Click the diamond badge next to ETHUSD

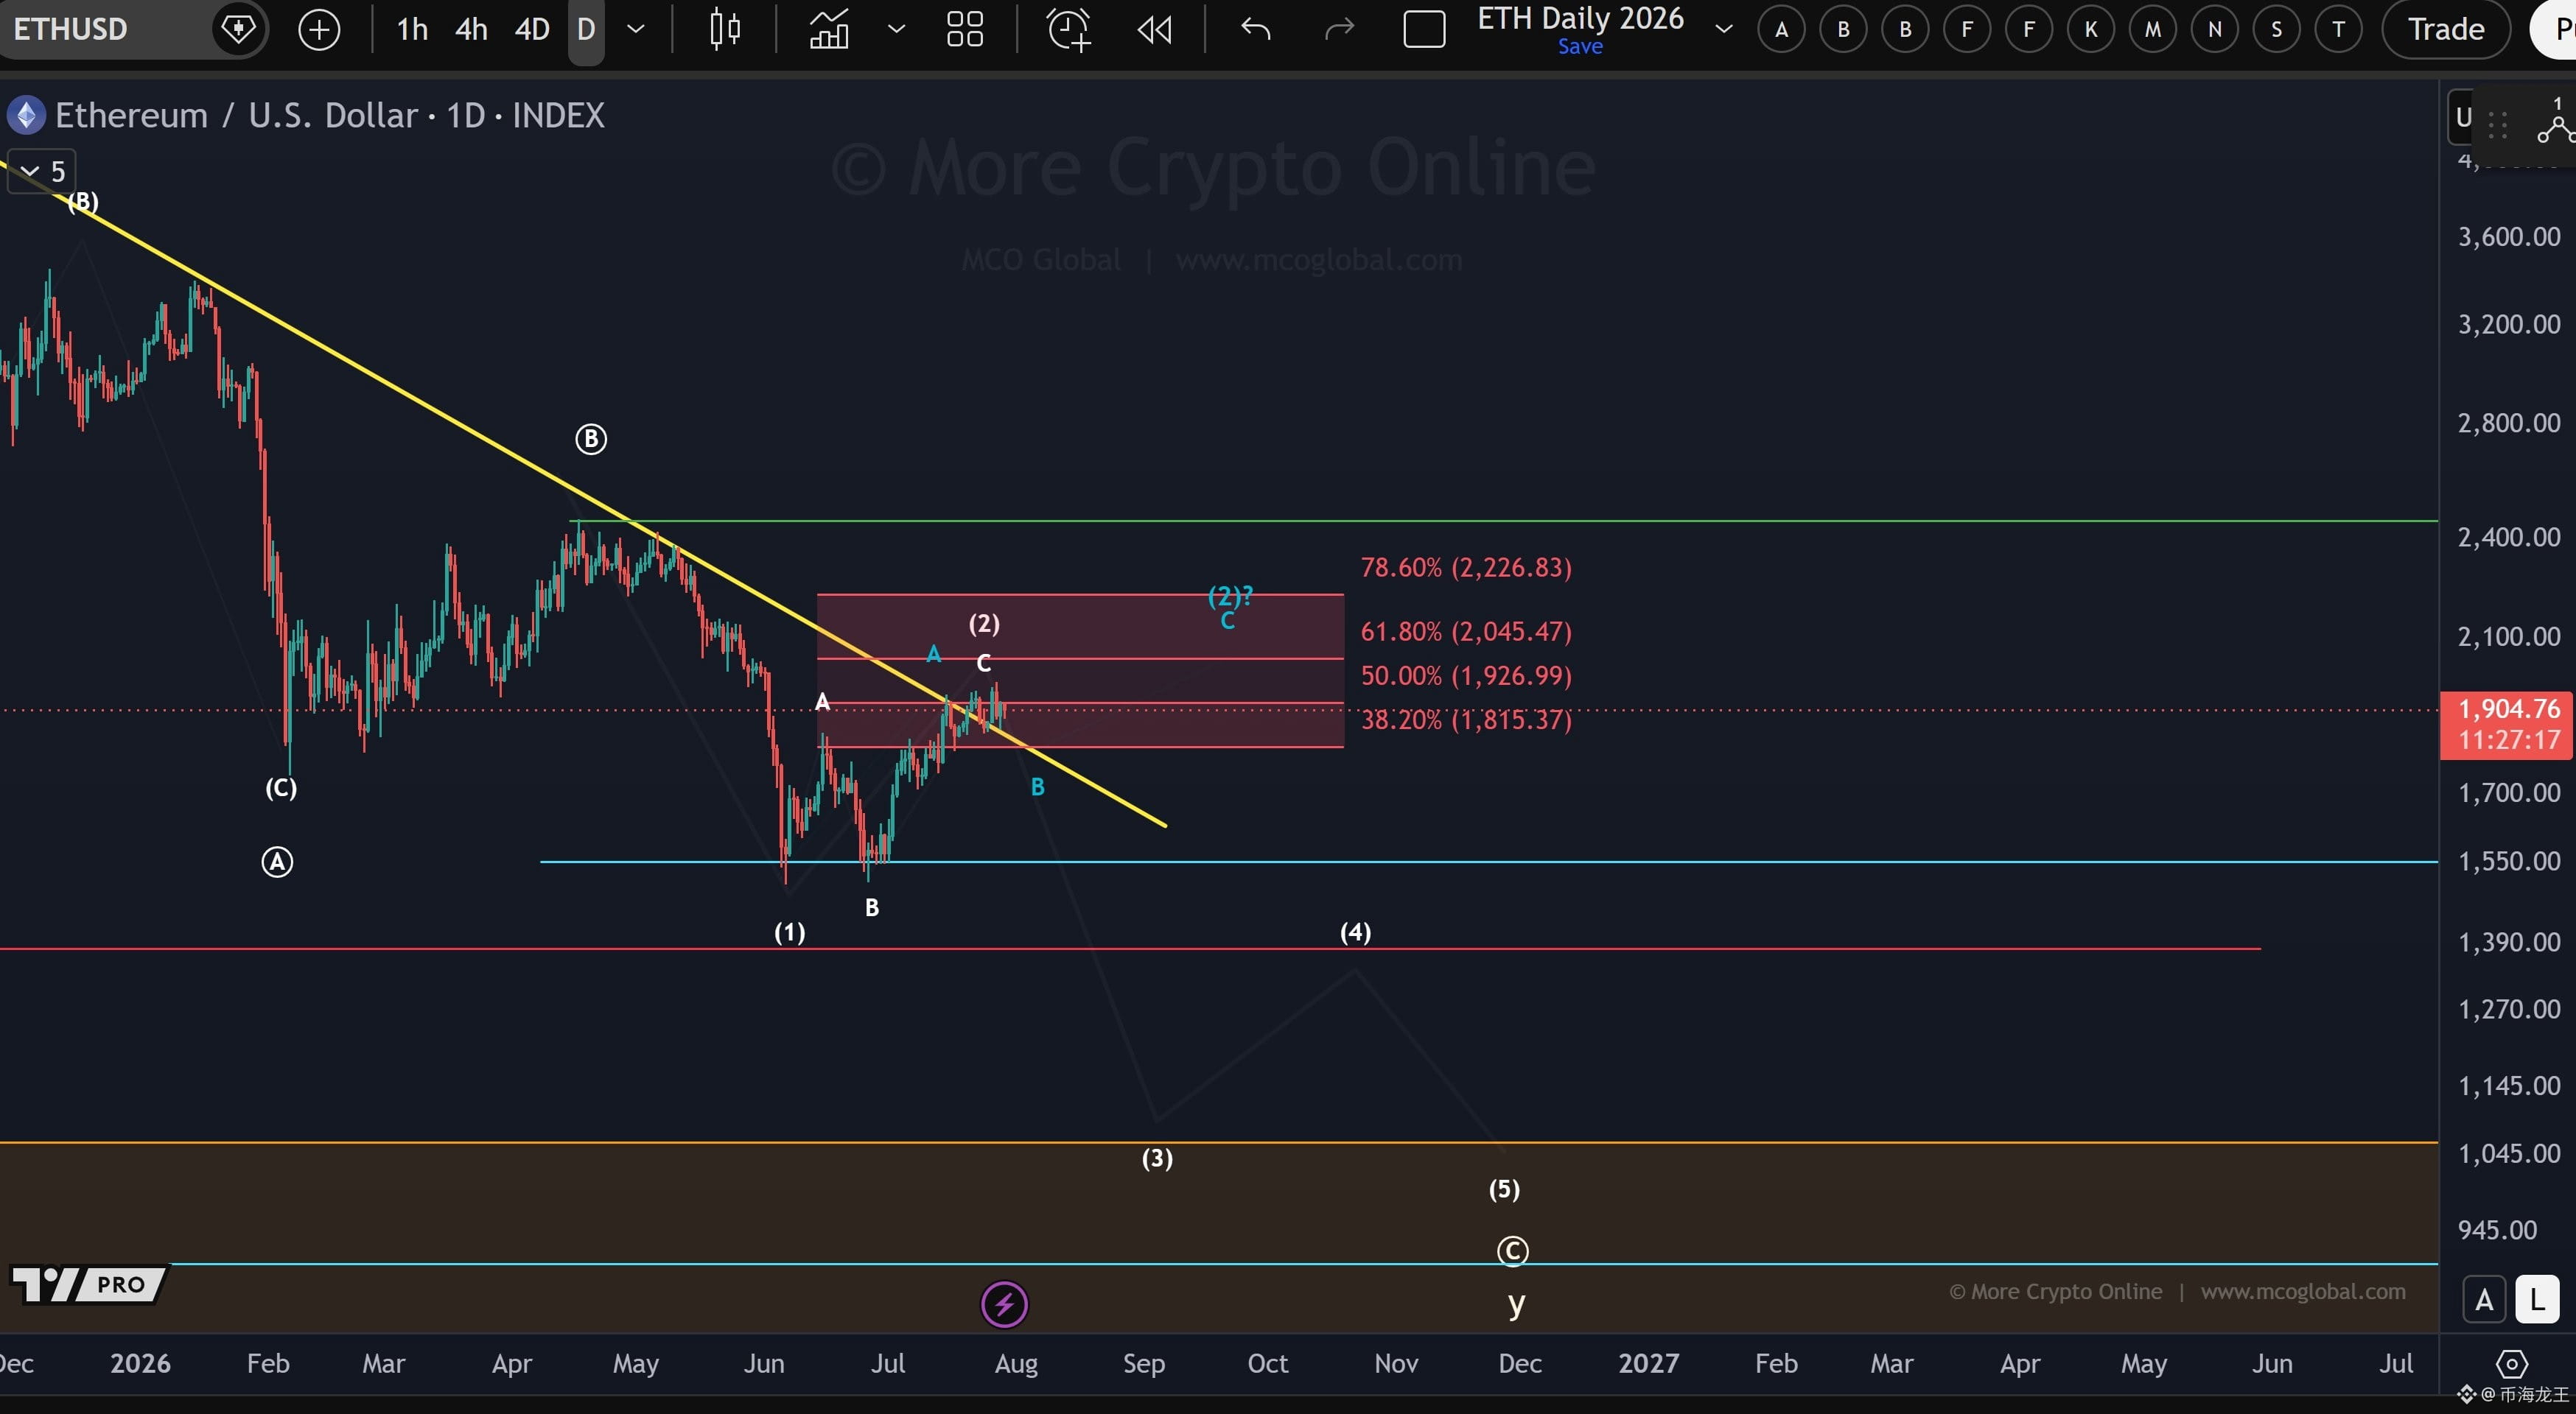[238, 29]
